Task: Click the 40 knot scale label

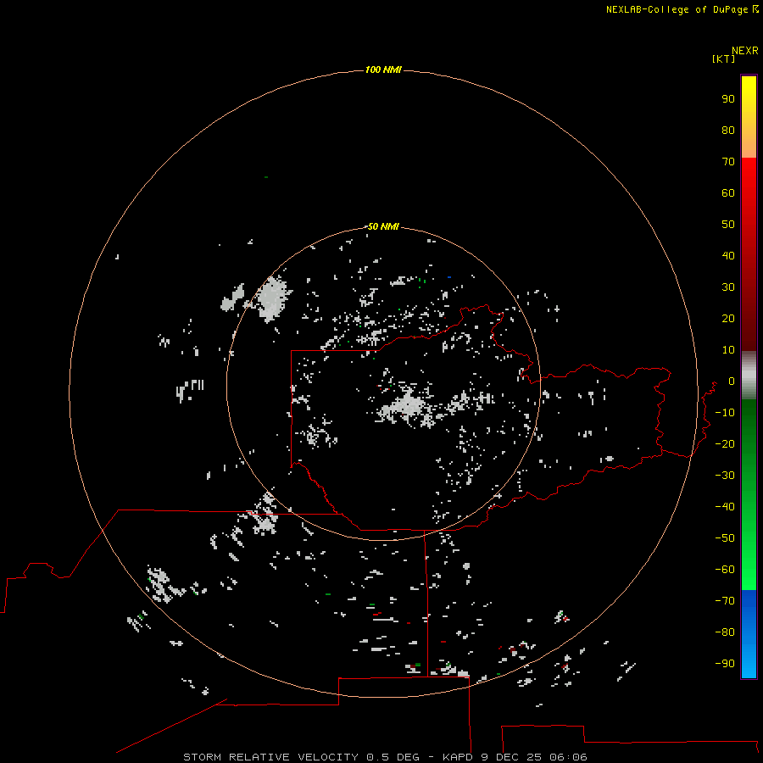Action: (728, 255)
